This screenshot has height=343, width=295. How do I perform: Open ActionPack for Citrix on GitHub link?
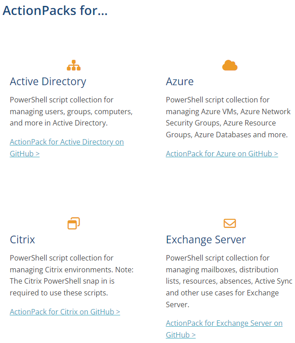pos(65,312)
